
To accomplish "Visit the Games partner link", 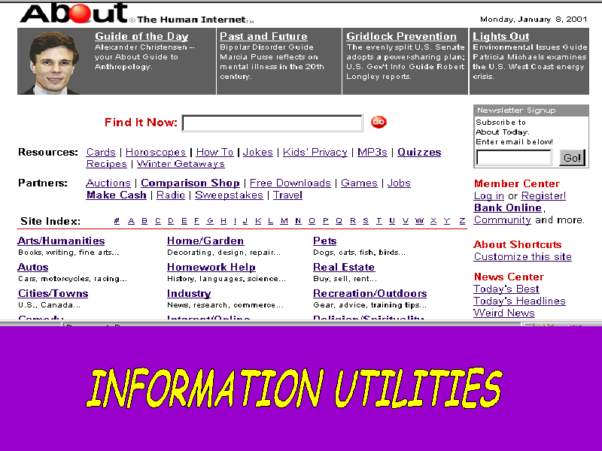I will (x=359, y=183).
